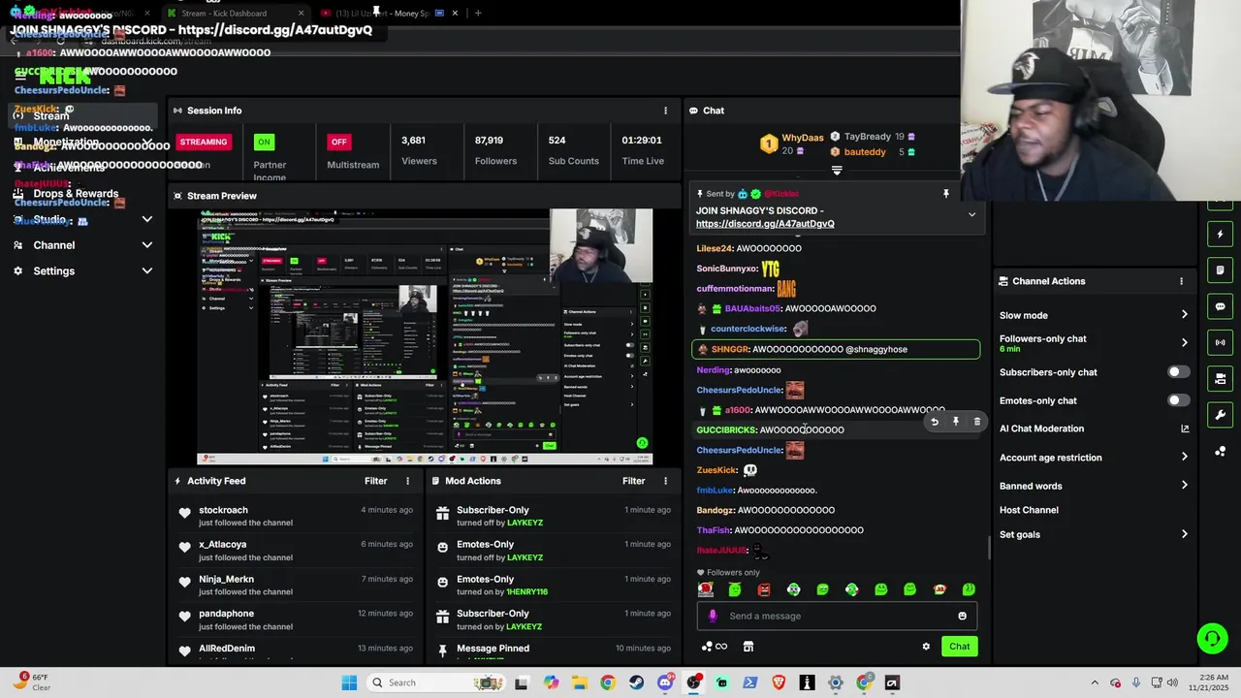
Task: Click Host Channel action
Action: tap(1029, 510)
